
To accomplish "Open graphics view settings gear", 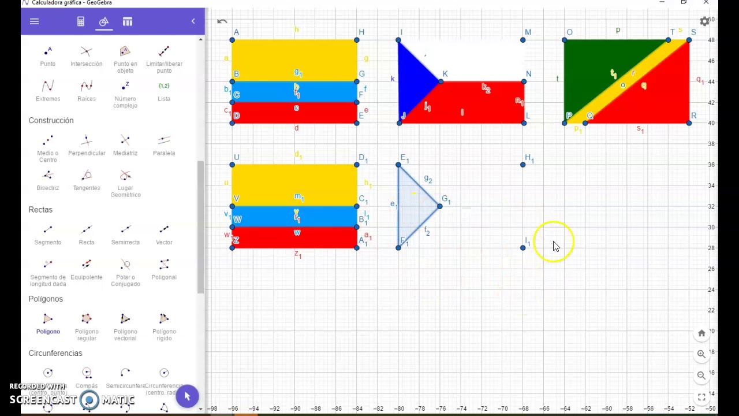I will pyautogui.click(x=704, y=21).
